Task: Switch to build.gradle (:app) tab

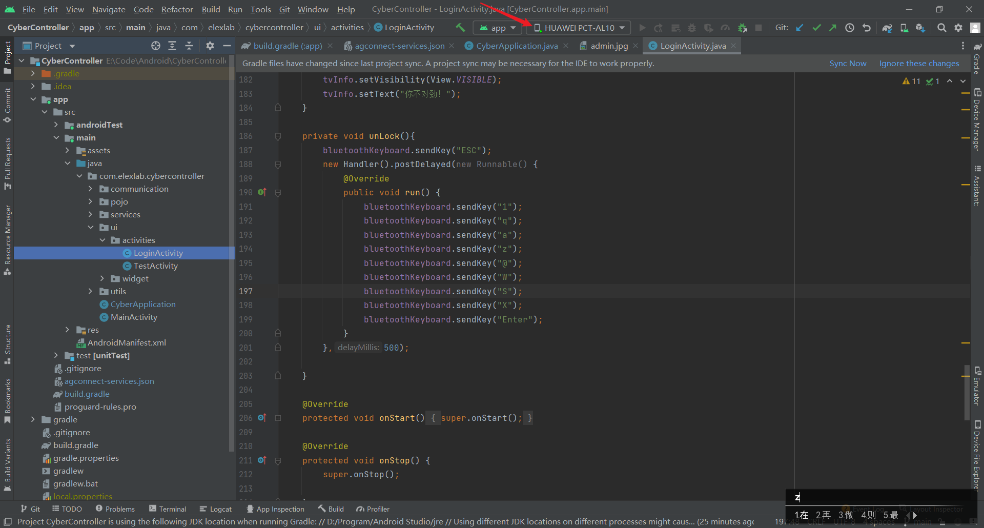Action: click(288, 46)
